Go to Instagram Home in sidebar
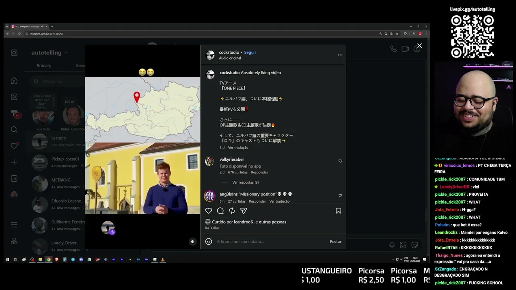Screen dimensions: 516x290 coord(14,81)
